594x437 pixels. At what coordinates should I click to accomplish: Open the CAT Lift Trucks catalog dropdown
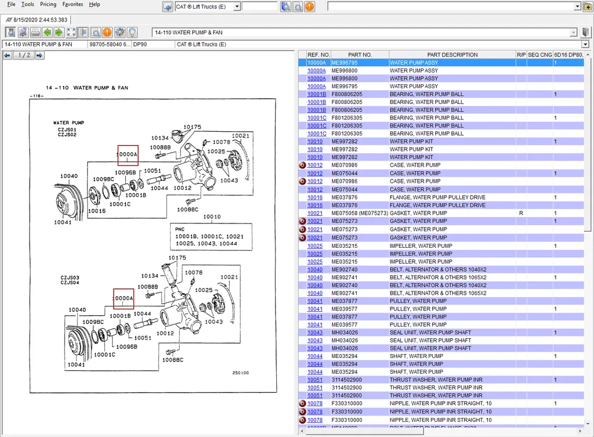coord(237,6)
